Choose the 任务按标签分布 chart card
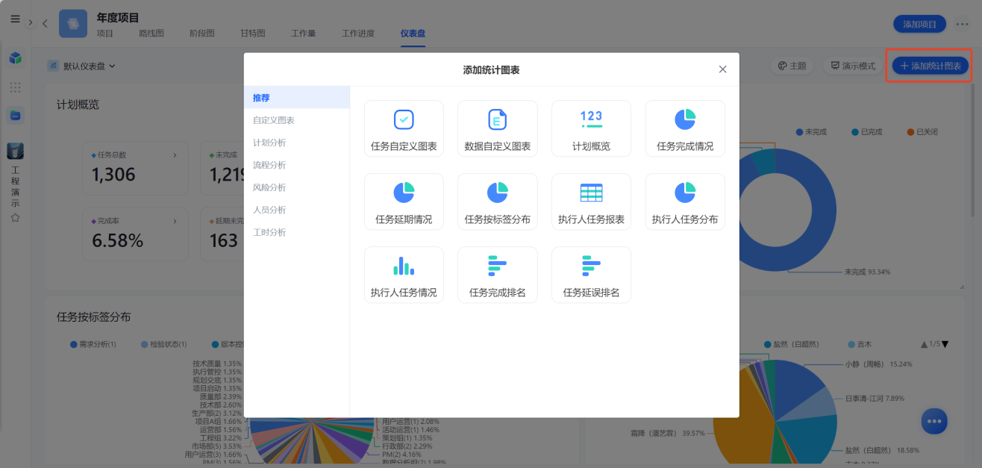 498,202
